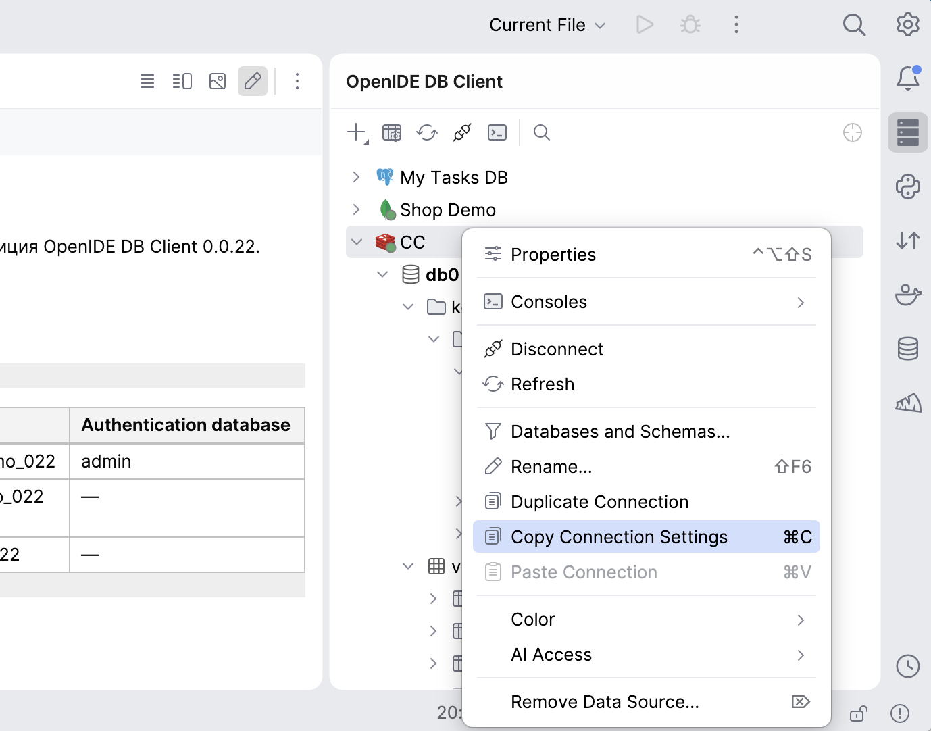Toggle the pencil edit mode button
Screen dimensions: 931x731
coord(253,81)
